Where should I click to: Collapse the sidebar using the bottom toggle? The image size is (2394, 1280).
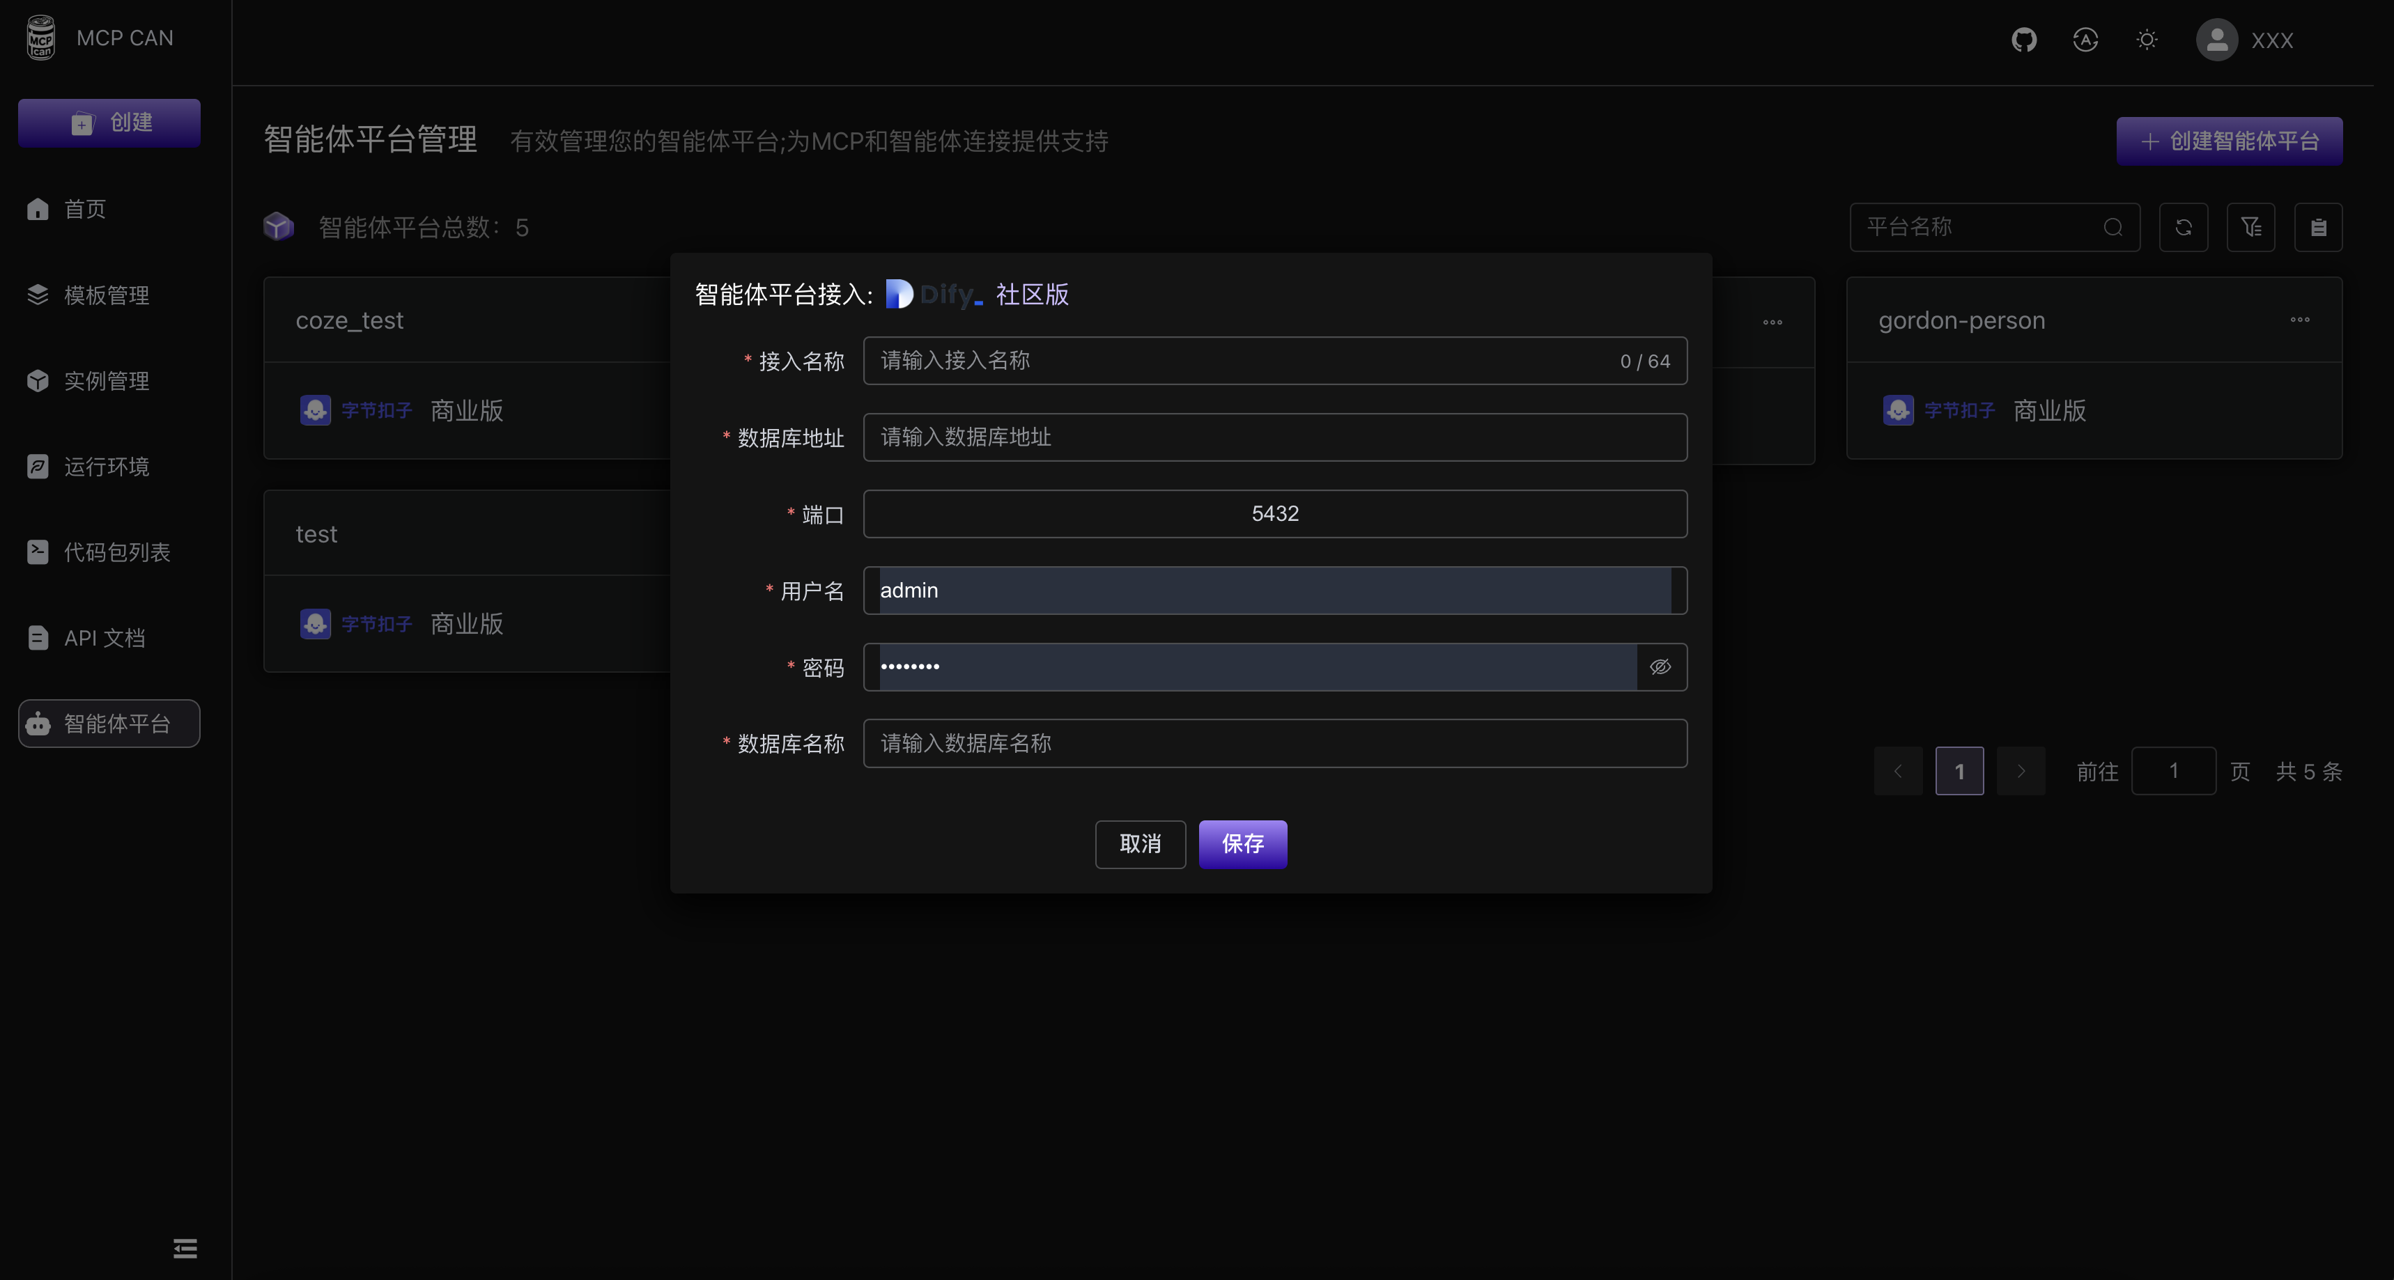click(184, 1249)
